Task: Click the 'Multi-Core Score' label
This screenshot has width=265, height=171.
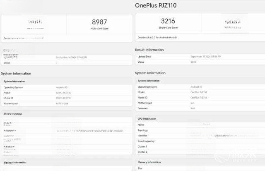Action: tap(99, 29)
